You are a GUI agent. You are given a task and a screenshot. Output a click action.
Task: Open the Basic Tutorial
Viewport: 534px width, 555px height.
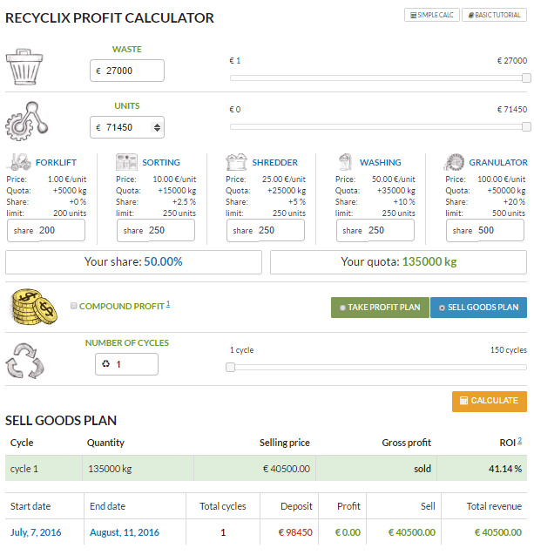(x=494, y=16)
